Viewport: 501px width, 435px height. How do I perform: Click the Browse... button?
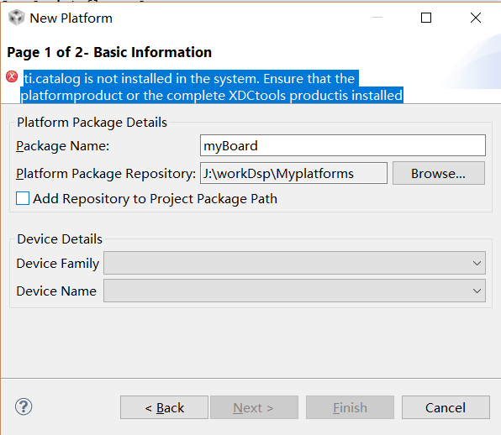[439, 173]
